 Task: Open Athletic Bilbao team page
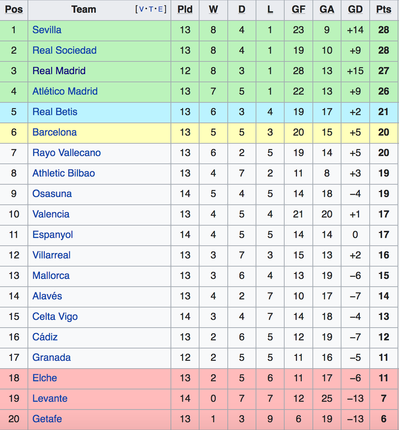(64, 173)
